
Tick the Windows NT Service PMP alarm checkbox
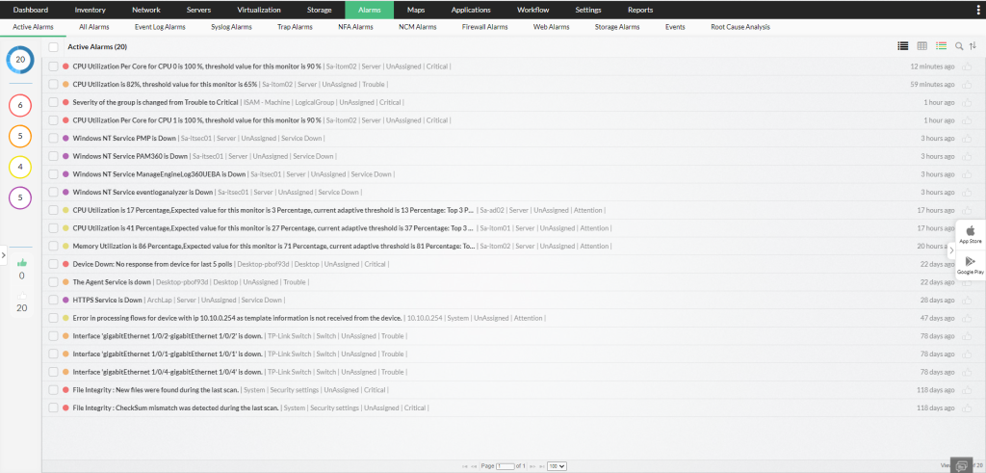click(x=54, y=139)
